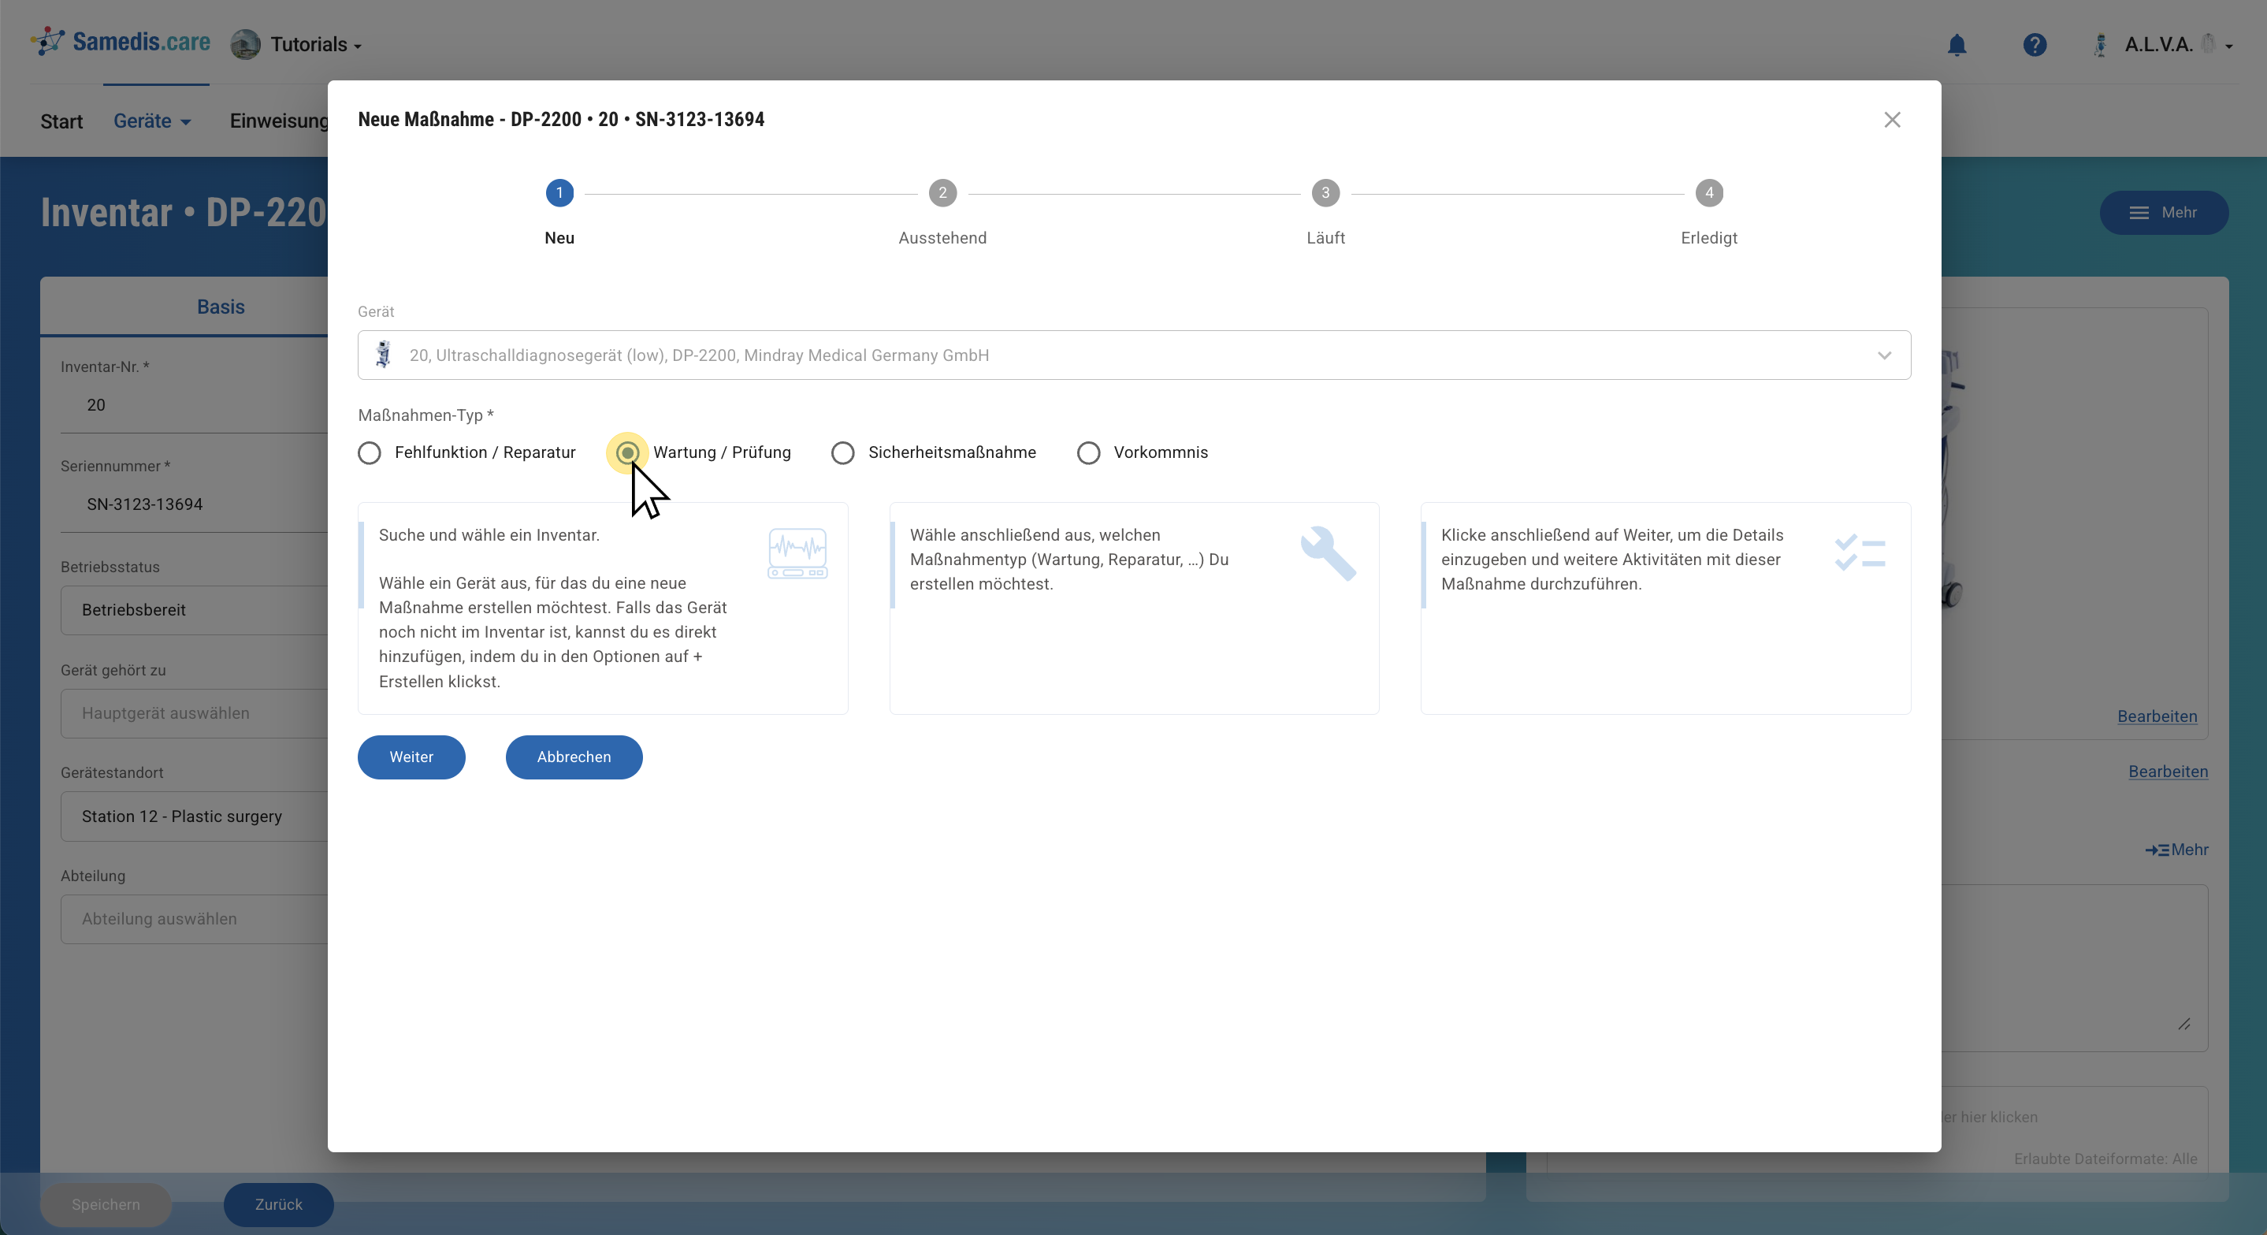Choose the Vorkommnis radio button

[x=1089, y=452]
